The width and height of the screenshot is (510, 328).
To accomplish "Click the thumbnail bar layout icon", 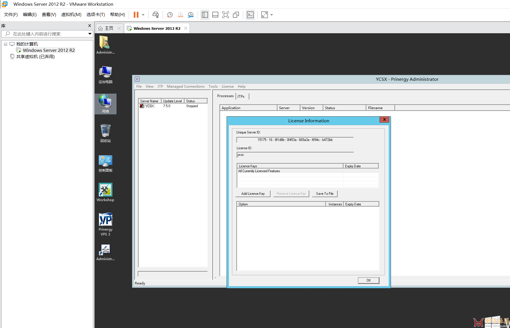I will [x=215, y=15].
